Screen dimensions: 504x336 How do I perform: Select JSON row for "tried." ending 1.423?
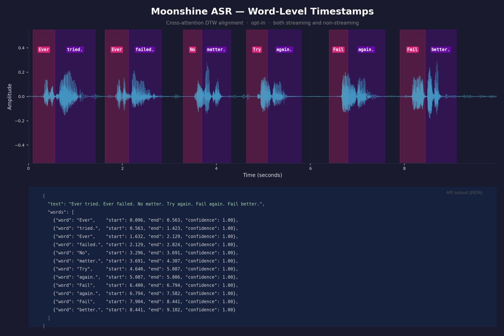145,228
